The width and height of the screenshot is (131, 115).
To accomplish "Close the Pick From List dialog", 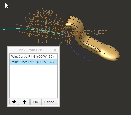I will [x=55, y=50].
